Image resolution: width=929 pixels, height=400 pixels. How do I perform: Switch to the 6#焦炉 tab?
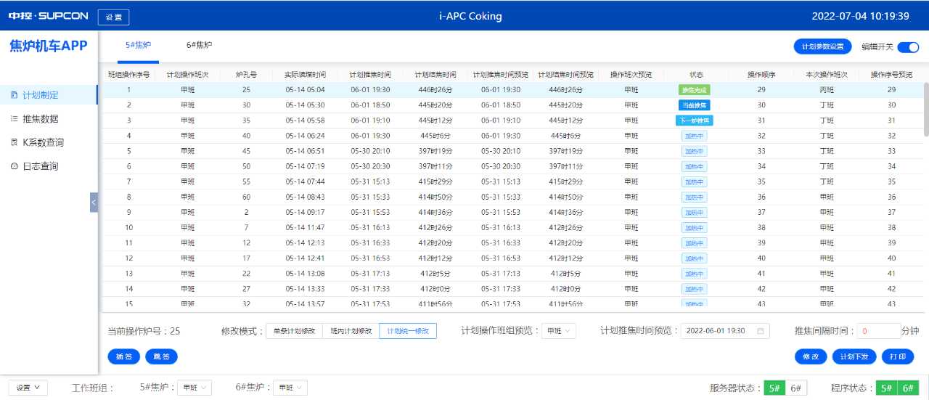pyautogui.click(x=199, y=45)
